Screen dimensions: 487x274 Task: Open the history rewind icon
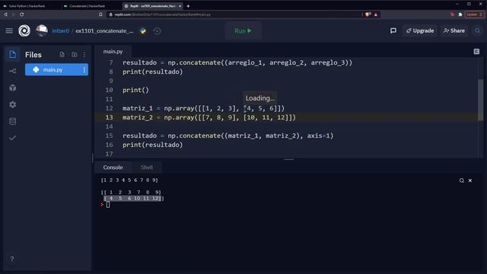click(158, 30)
